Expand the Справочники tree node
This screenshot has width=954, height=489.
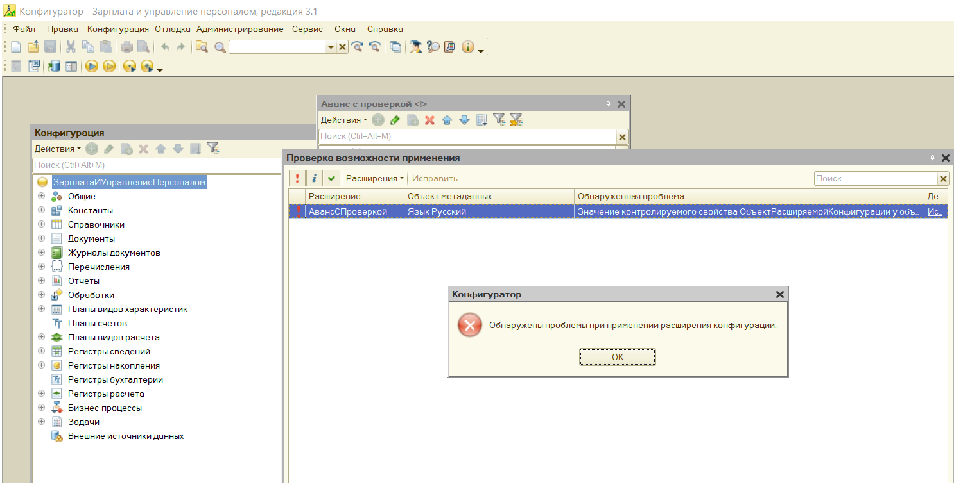point(42,224)
